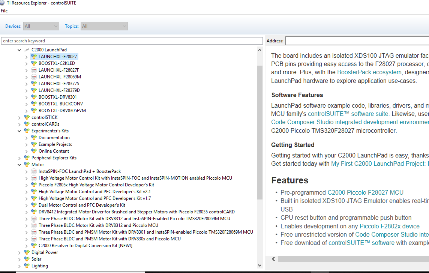This screenshot has width=429, height=273.
Task: Select DRV8412 Integrated Motor Driver item
Action: pyautogui.click(x=136, y=212)
